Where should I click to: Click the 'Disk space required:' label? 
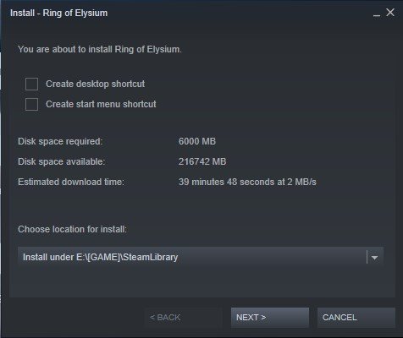point(60,141)
